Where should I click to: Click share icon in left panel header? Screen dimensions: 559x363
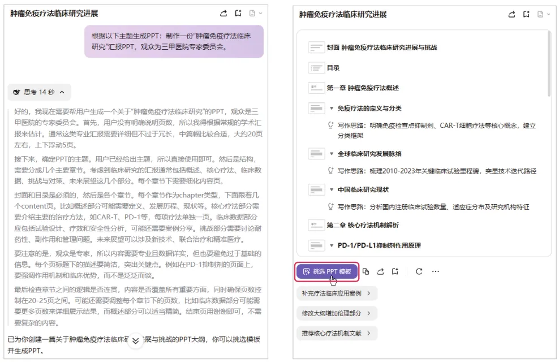[223, 14]
